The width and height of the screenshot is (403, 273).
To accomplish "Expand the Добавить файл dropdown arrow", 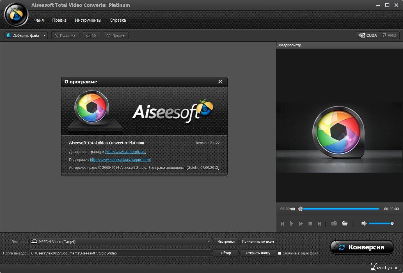I will click(44, 35).
